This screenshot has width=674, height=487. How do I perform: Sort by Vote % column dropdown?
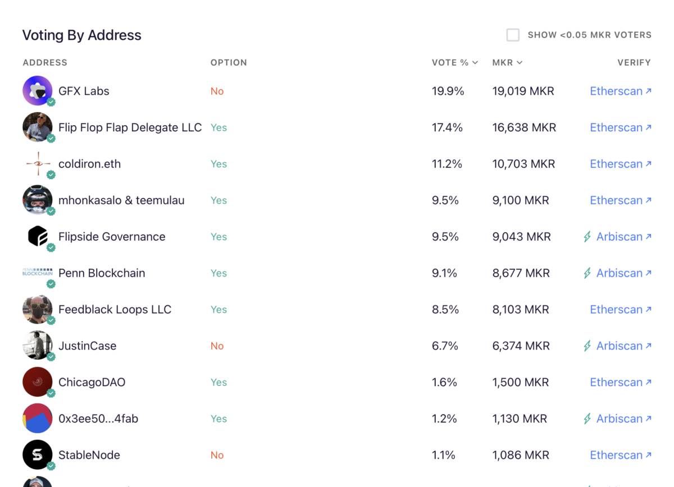(x=455, y=62)
